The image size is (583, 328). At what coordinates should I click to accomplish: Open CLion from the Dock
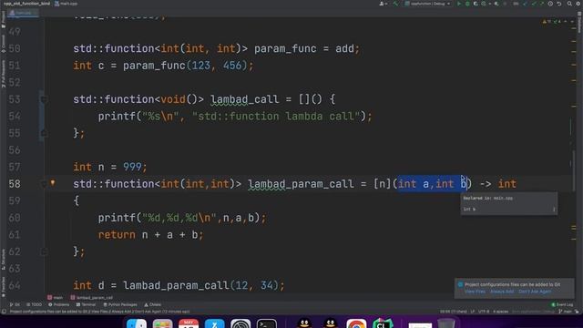click(383, 323)
